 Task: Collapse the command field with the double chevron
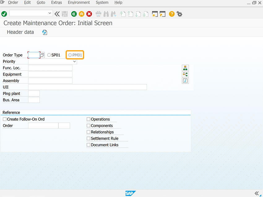coord(57,14)
